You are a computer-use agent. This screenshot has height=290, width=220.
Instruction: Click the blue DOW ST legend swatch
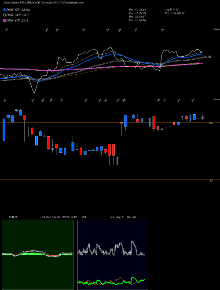click(x=5, y=10)
